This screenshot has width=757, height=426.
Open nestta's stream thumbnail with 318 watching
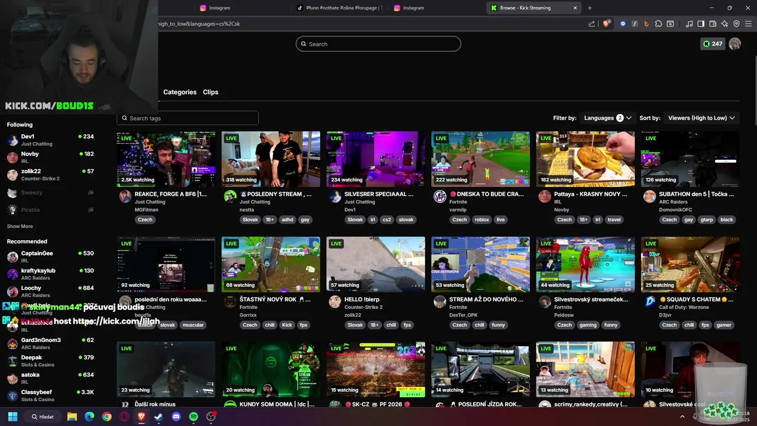[271, 159]
